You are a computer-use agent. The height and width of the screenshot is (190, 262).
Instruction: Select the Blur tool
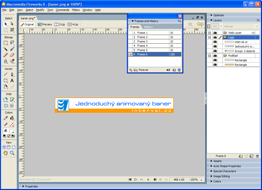[x=6, y=61]
